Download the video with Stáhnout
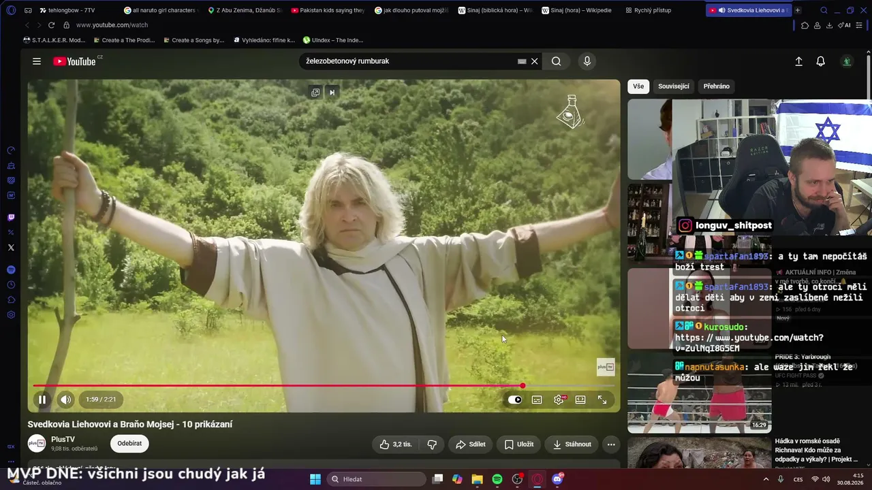 point(572,444)
